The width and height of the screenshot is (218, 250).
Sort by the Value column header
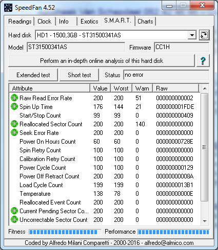(x=101, y=88)
